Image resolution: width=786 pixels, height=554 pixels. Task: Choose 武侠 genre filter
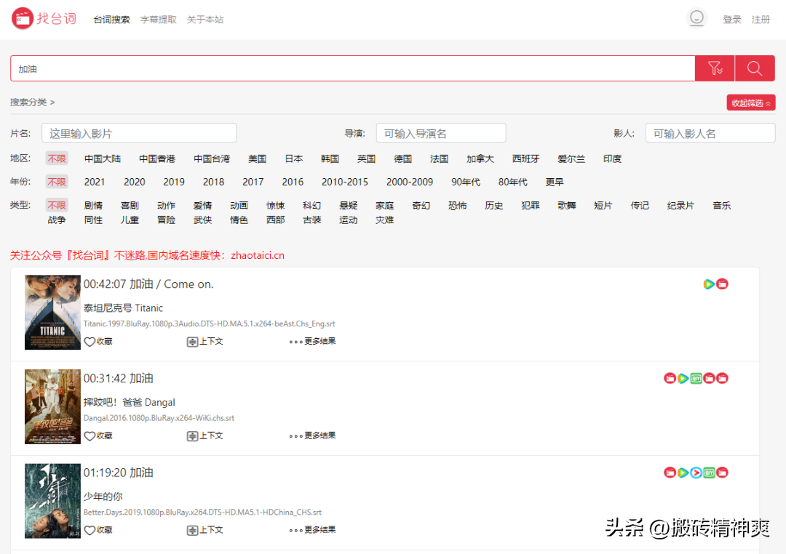(202, 220)
